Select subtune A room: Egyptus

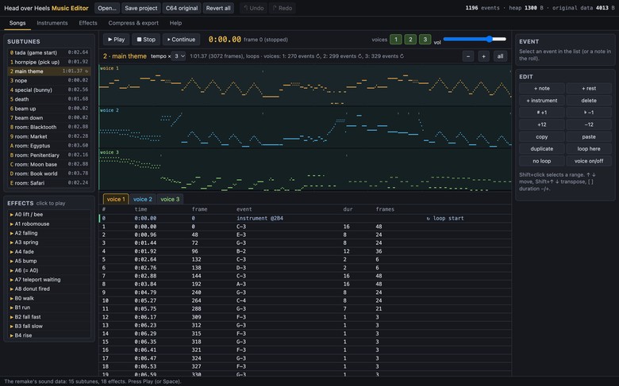click(49, 146)
